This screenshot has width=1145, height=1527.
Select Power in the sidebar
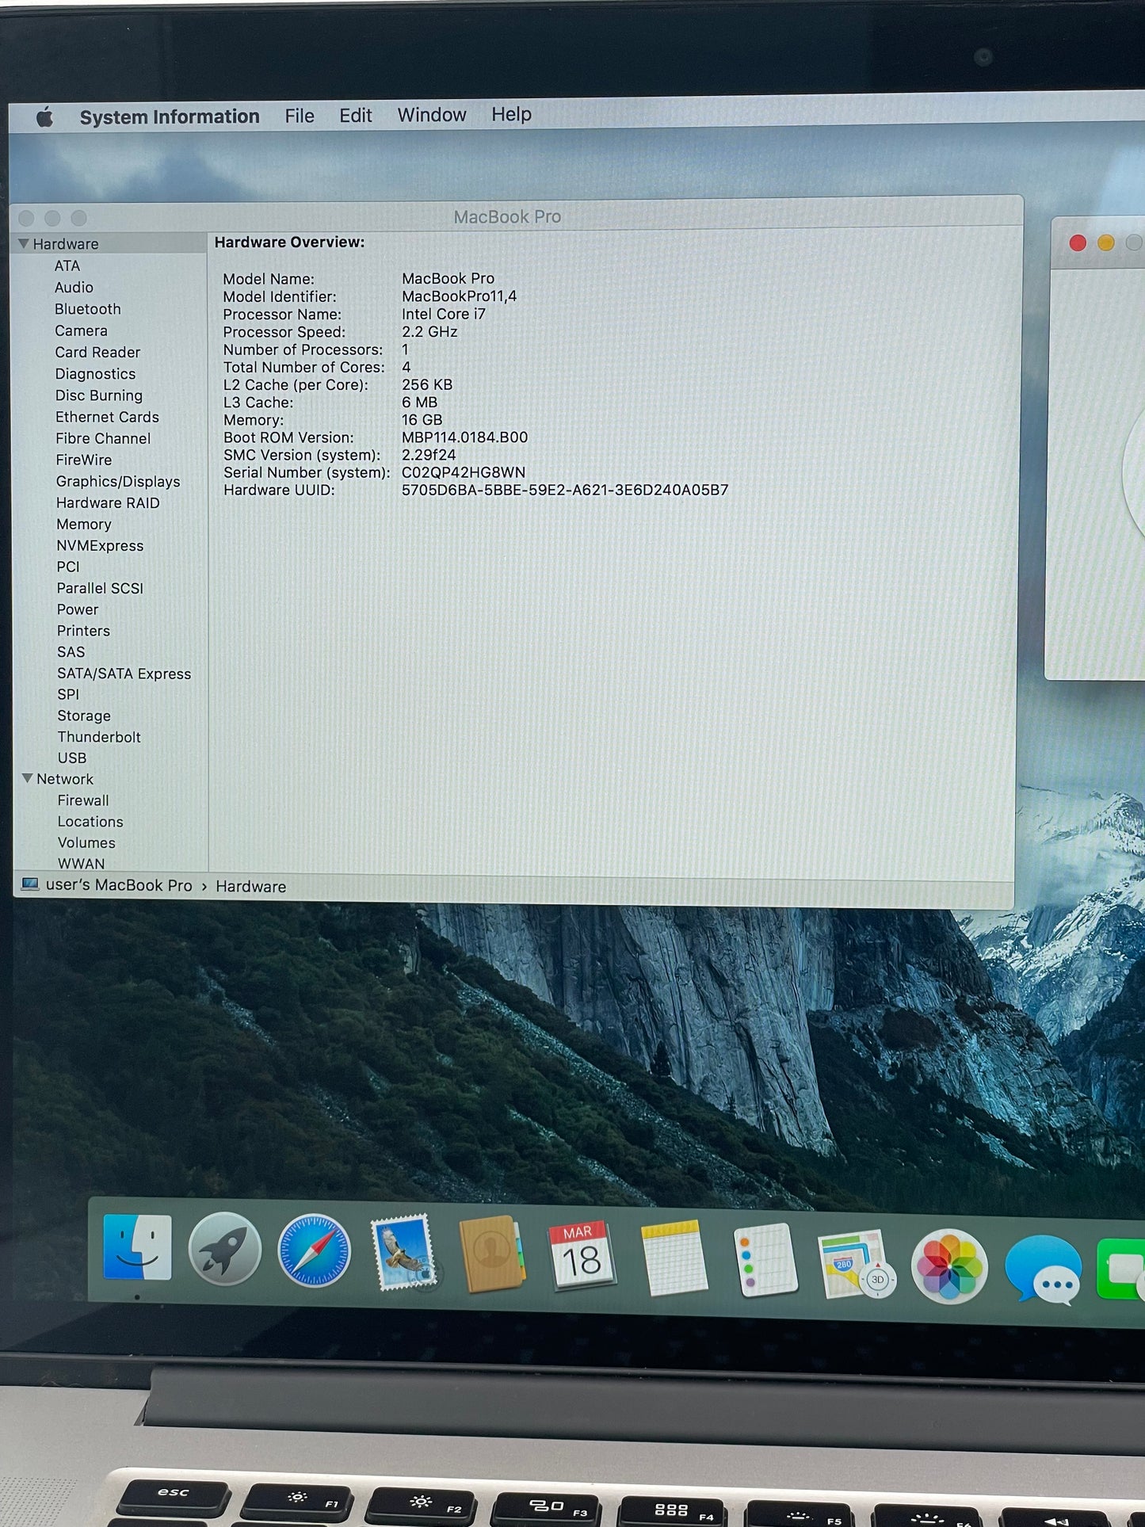pos(78,609)
